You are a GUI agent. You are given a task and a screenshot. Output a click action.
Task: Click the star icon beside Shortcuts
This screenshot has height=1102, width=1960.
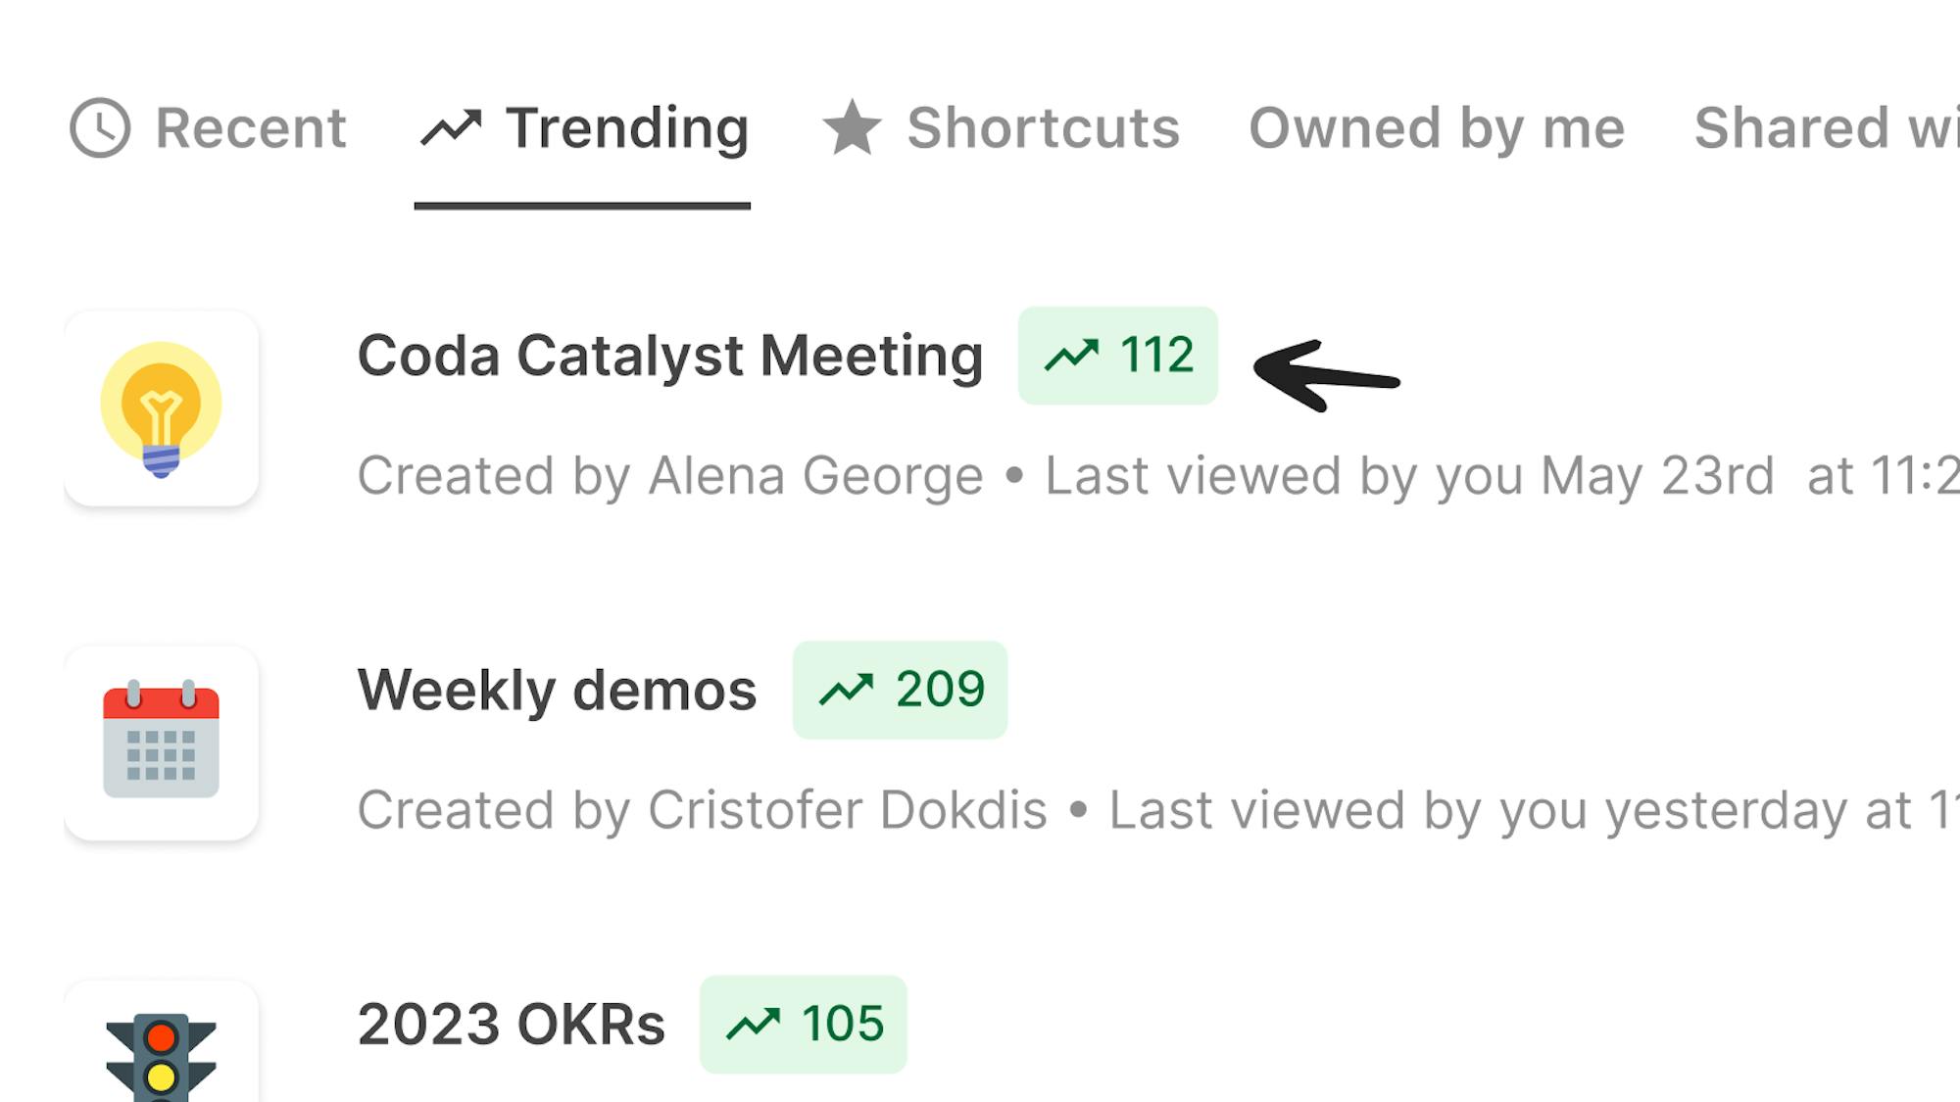pos(852,127)
